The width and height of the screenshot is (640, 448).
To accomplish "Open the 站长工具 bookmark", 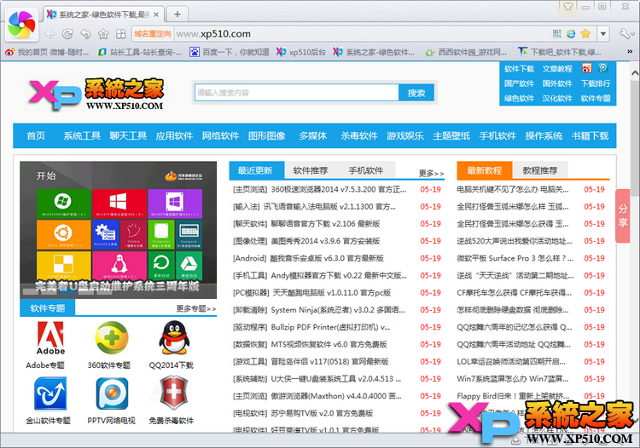I will [x=141, y=52].
